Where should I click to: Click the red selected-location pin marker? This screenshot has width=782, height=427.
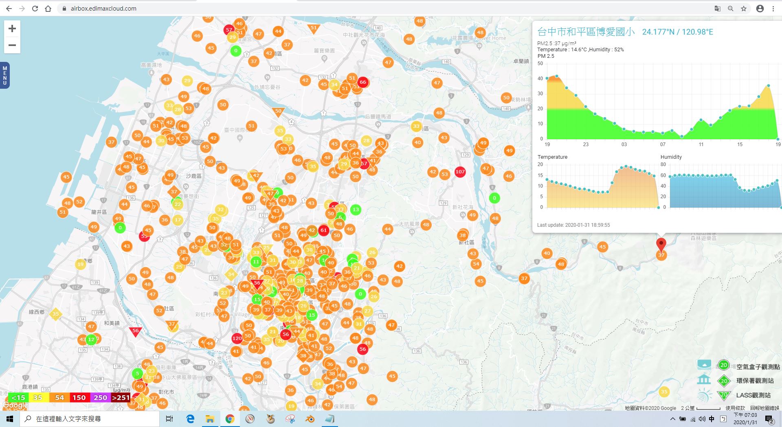661,245
